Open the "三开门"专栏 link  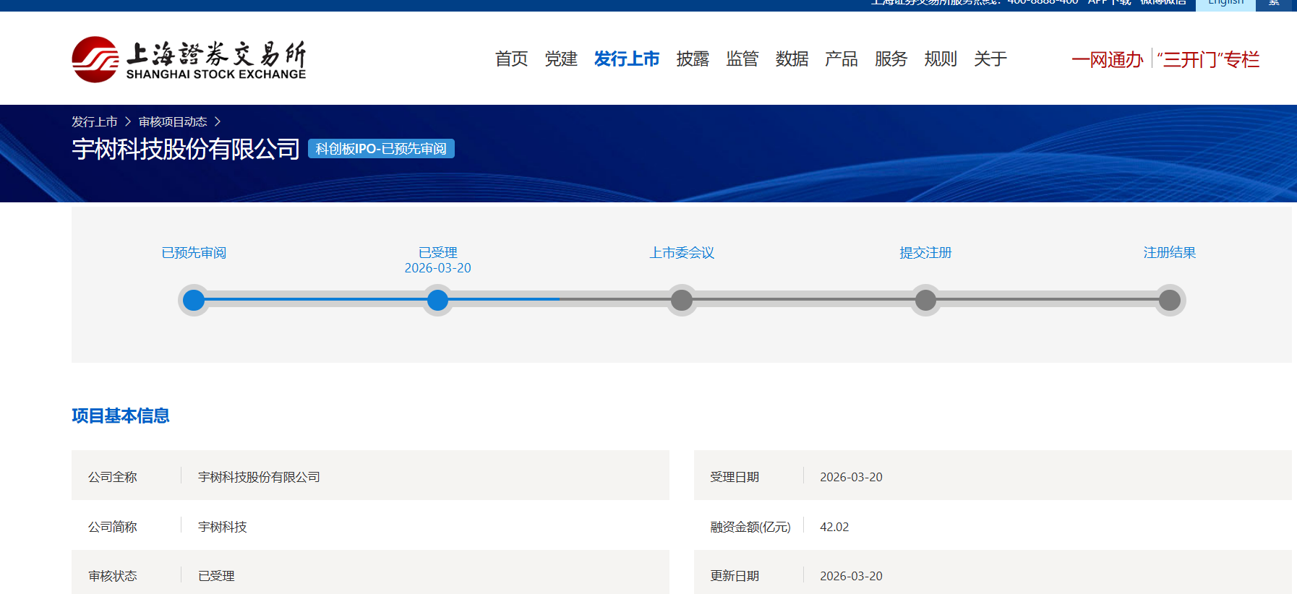[1208, 60]
